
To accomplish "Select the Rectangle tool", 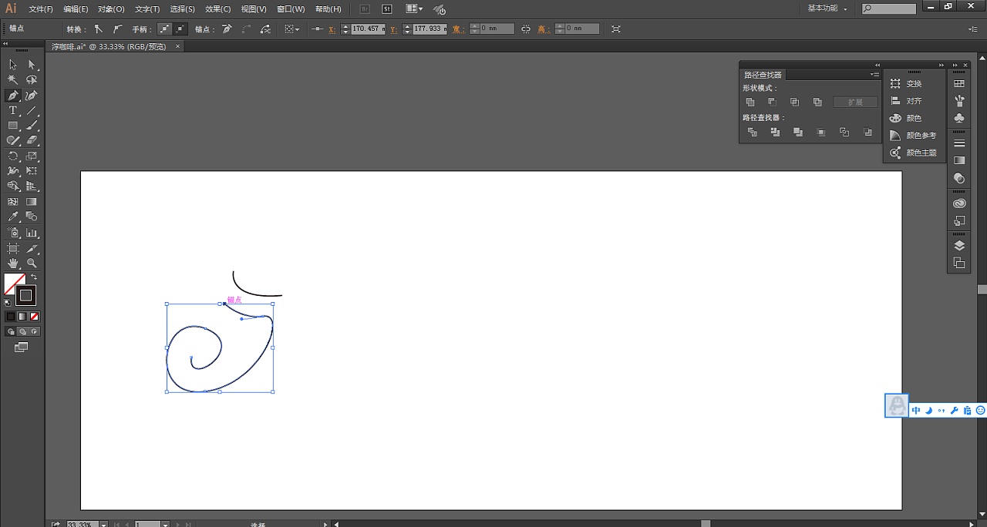I will pos(13,126).
